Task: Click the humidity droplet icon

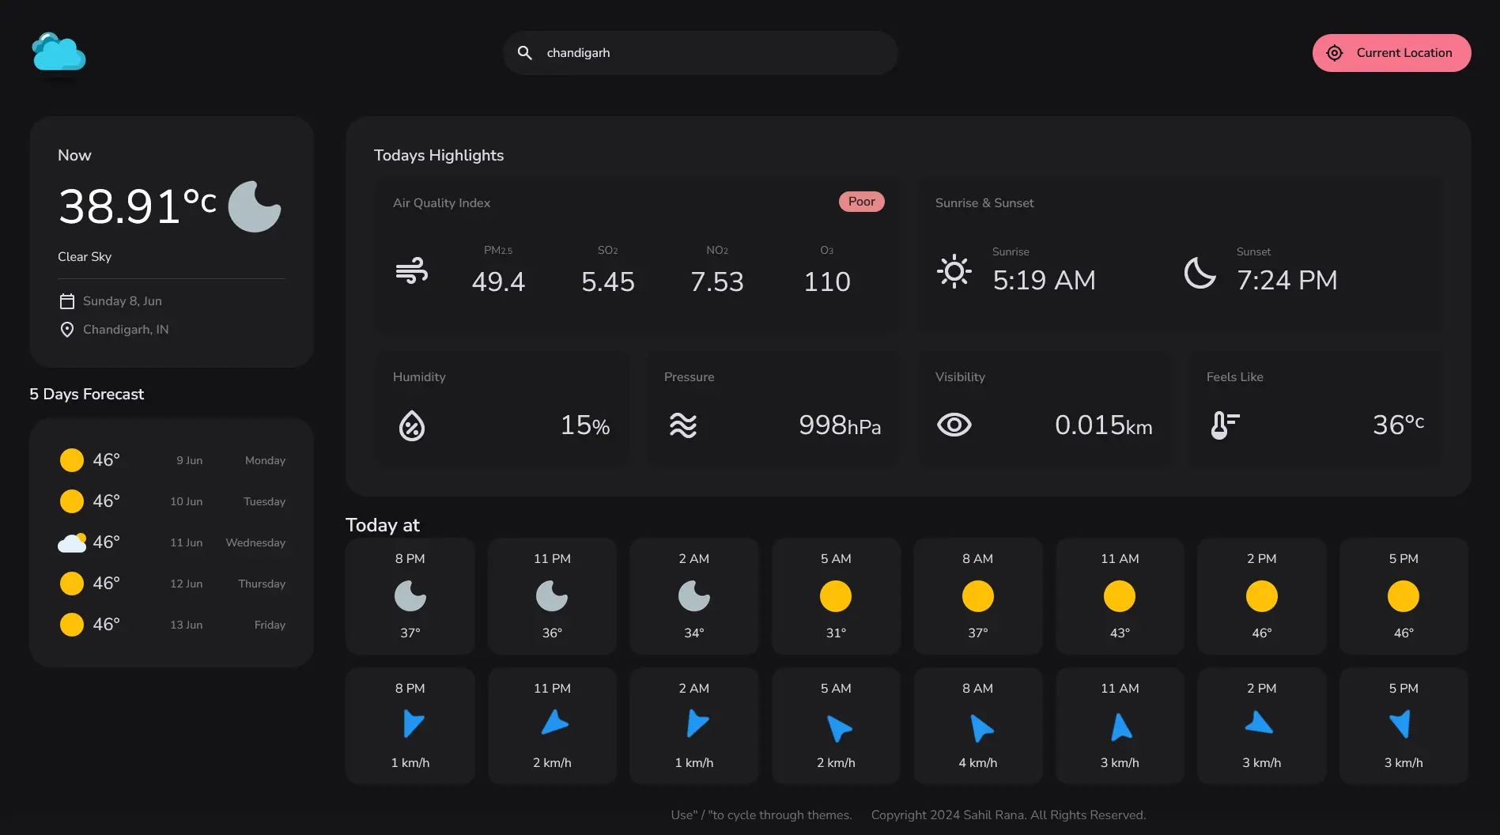Action: click(x=411, y=425)
